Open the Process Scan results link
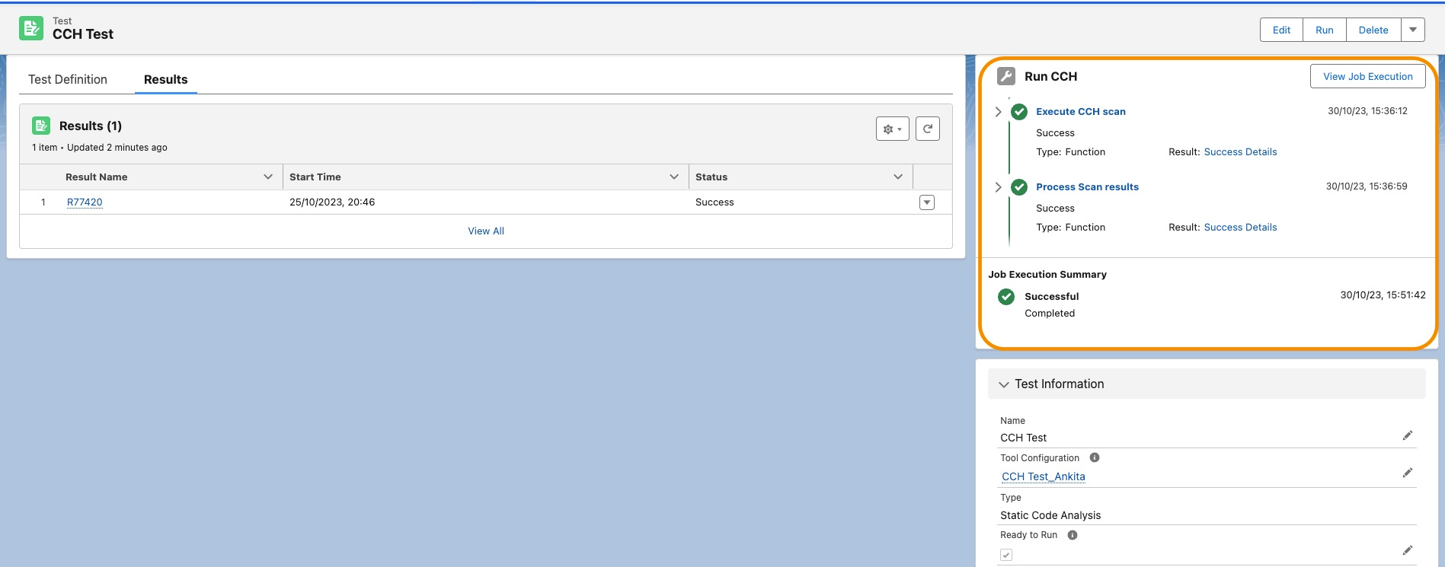 tap(1087, 186)
